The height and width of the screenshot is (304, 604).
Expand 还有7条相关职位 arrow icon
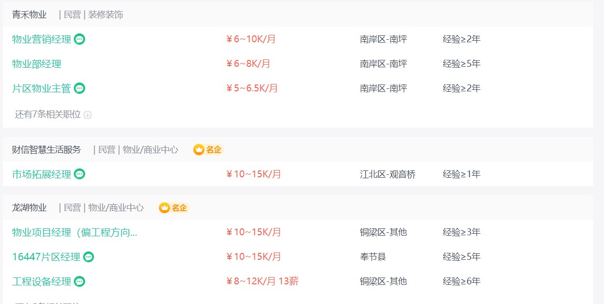(x=88, y=115)
